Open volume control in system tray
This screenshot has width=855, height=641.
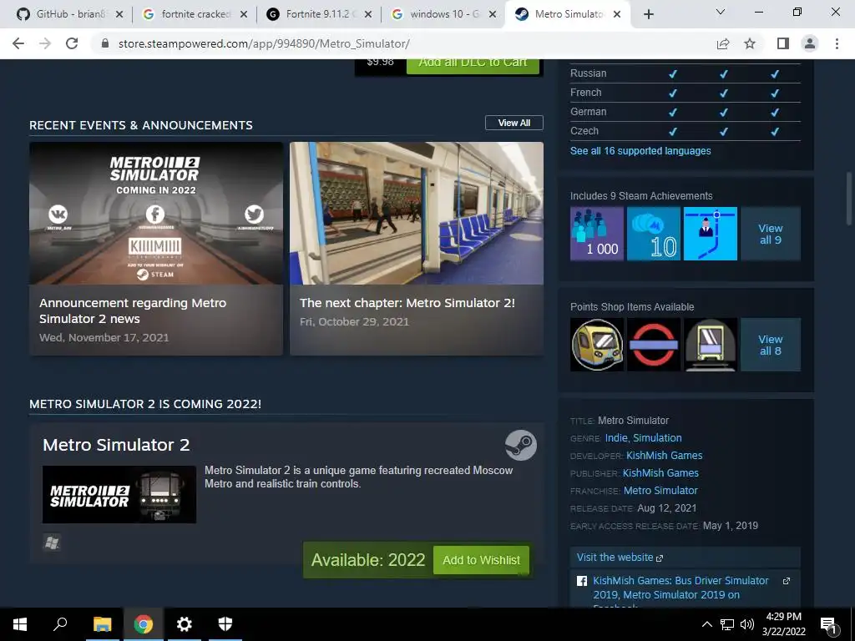(747, 624)
